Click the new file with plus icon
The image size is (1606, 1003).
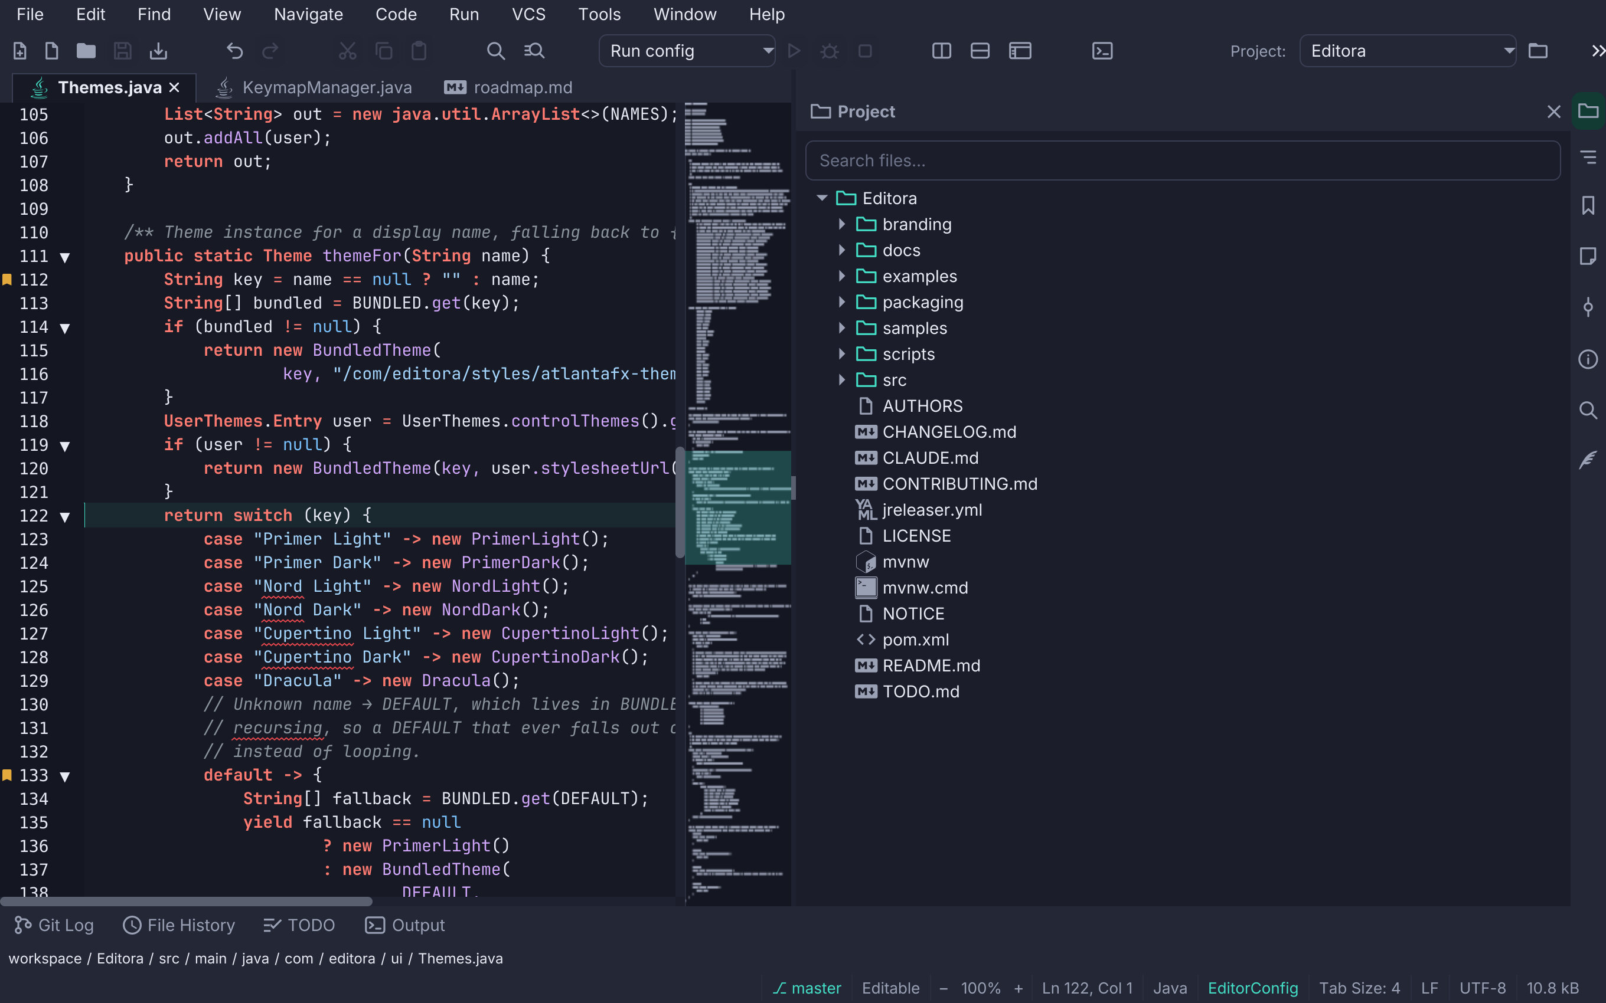tap(20, 51)
